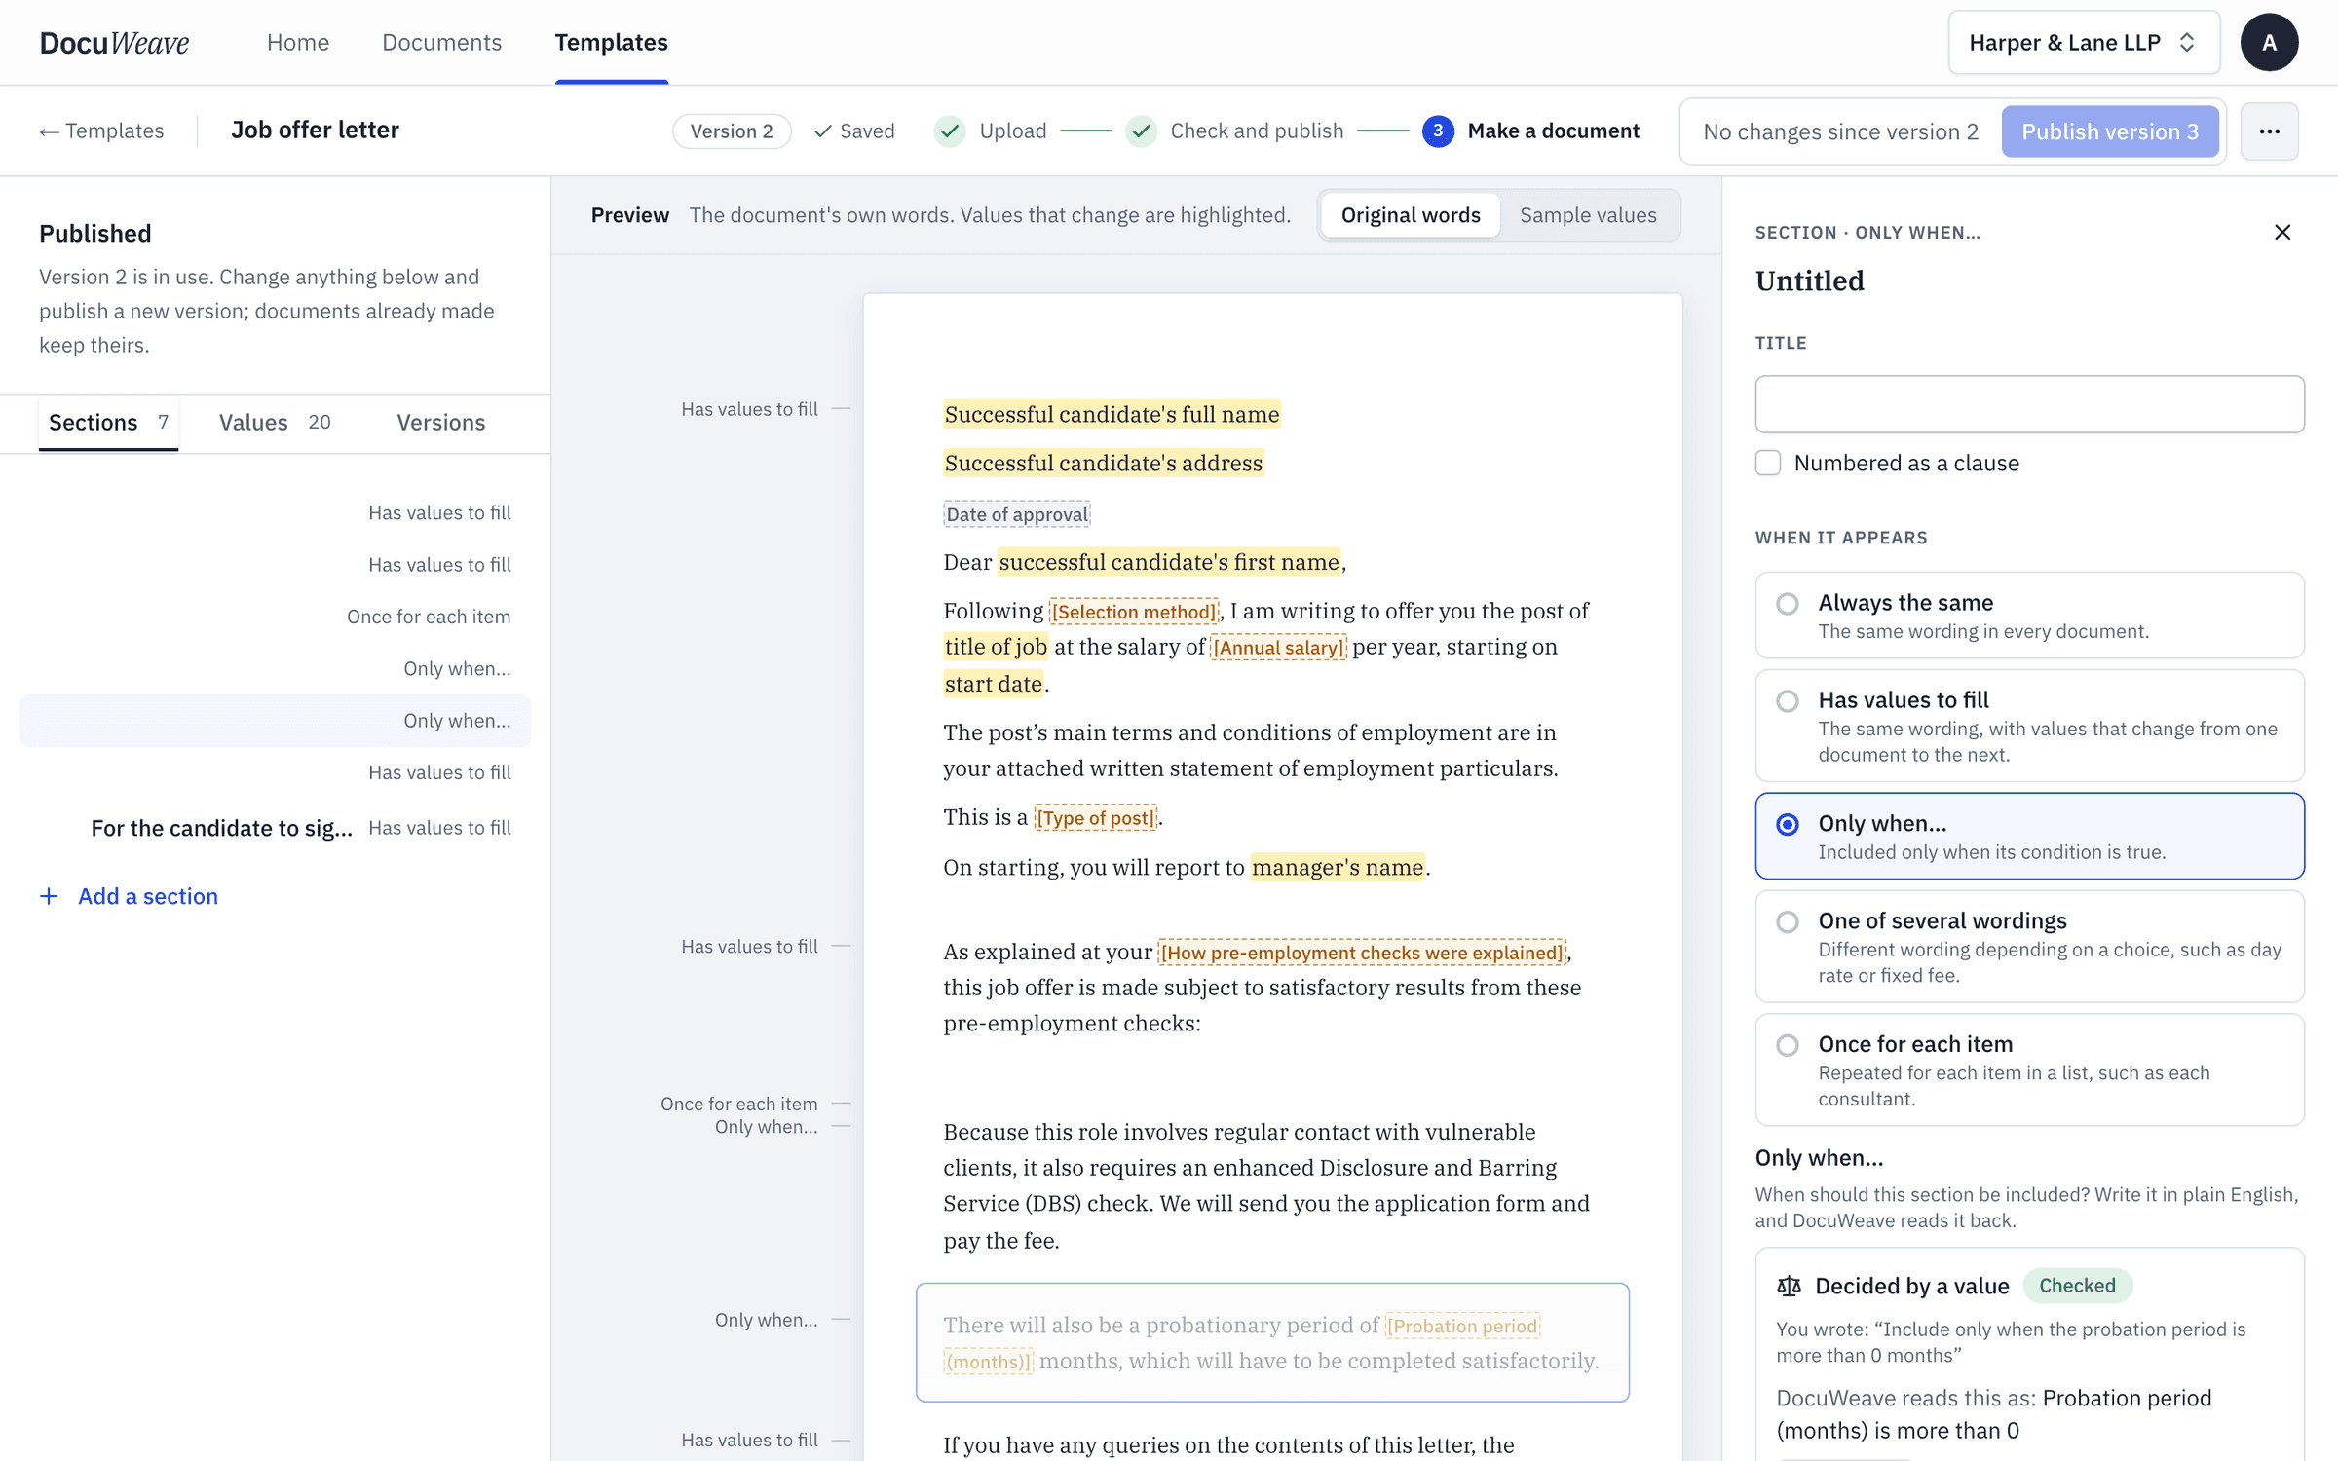Choose the One of several wordings option

tap(2029, 947)
